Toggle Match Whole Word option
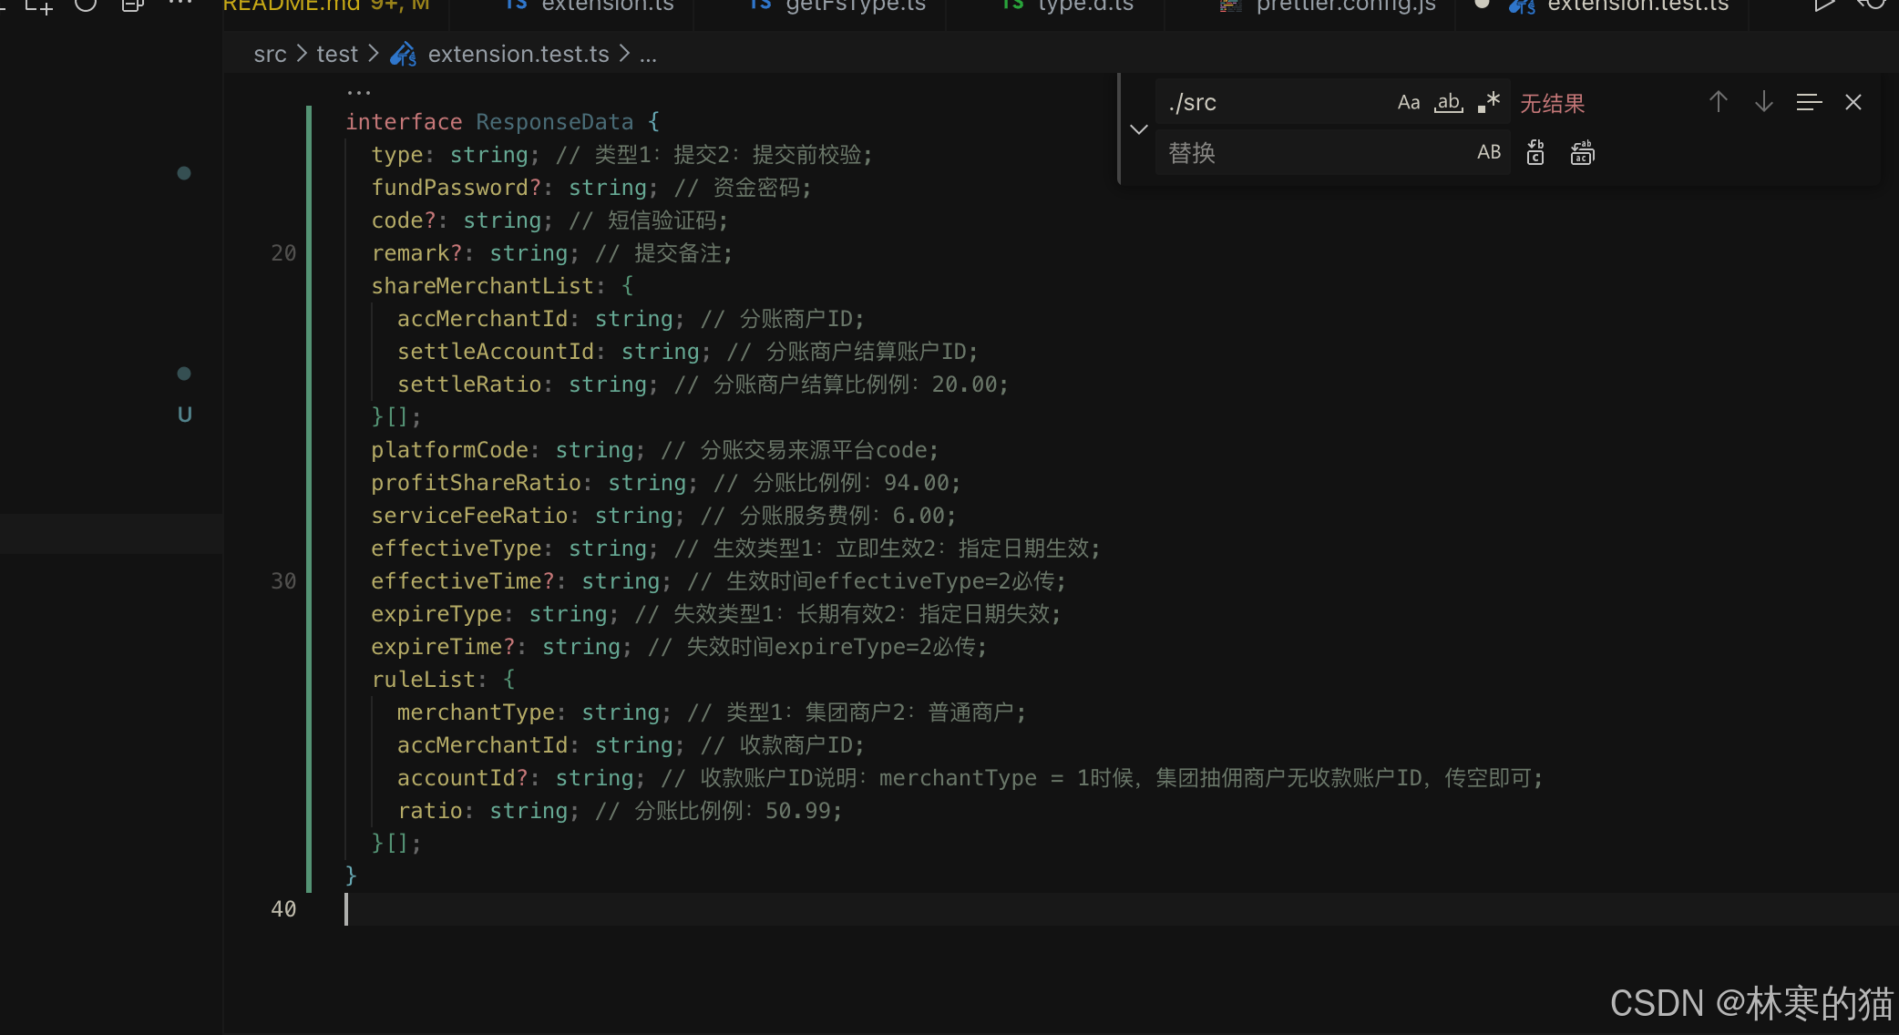This screenshot has width=1899, height=1035. coord(1448,103)
